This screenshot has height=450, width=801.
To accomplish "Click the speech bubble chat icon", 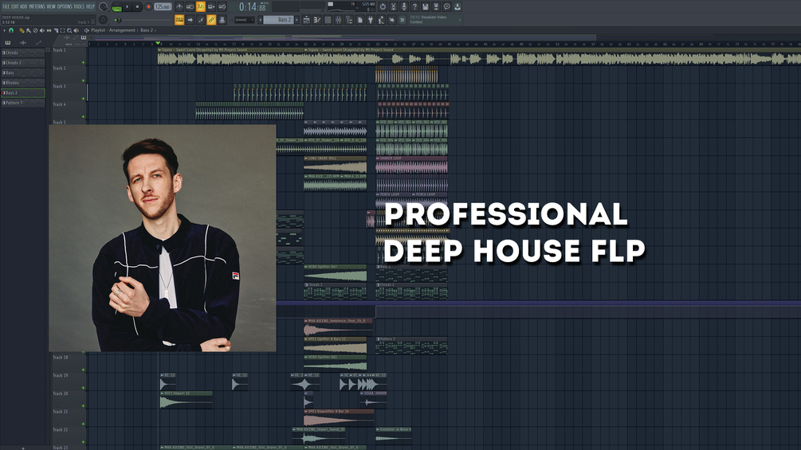I will [447, 6].
